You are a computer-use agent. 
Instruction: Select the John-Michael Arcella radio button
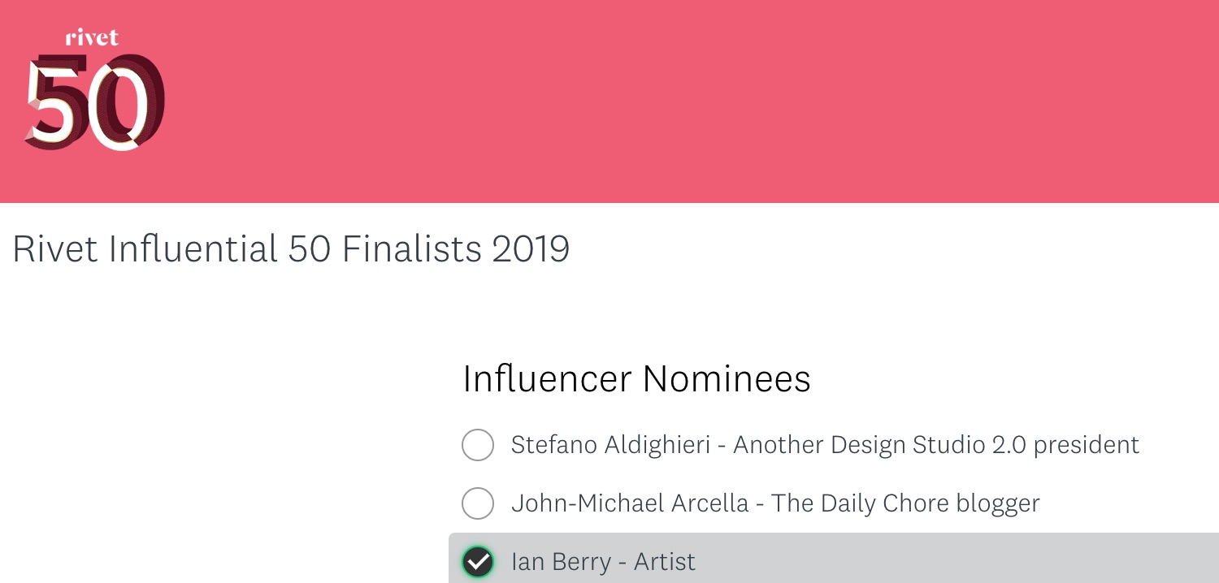pos(478,503)
